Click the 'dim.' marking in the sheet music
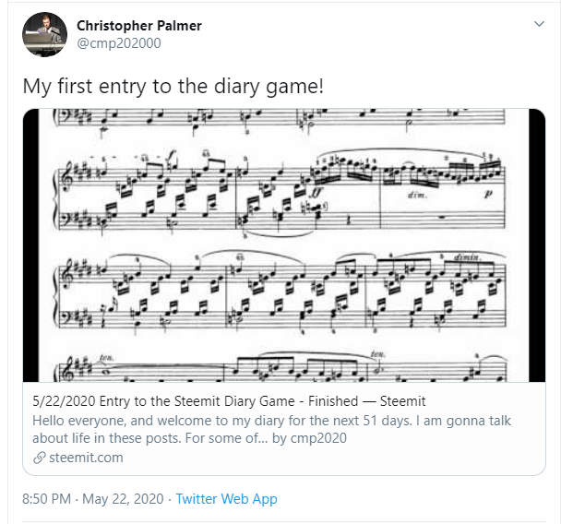 click(x=417, y=195)
